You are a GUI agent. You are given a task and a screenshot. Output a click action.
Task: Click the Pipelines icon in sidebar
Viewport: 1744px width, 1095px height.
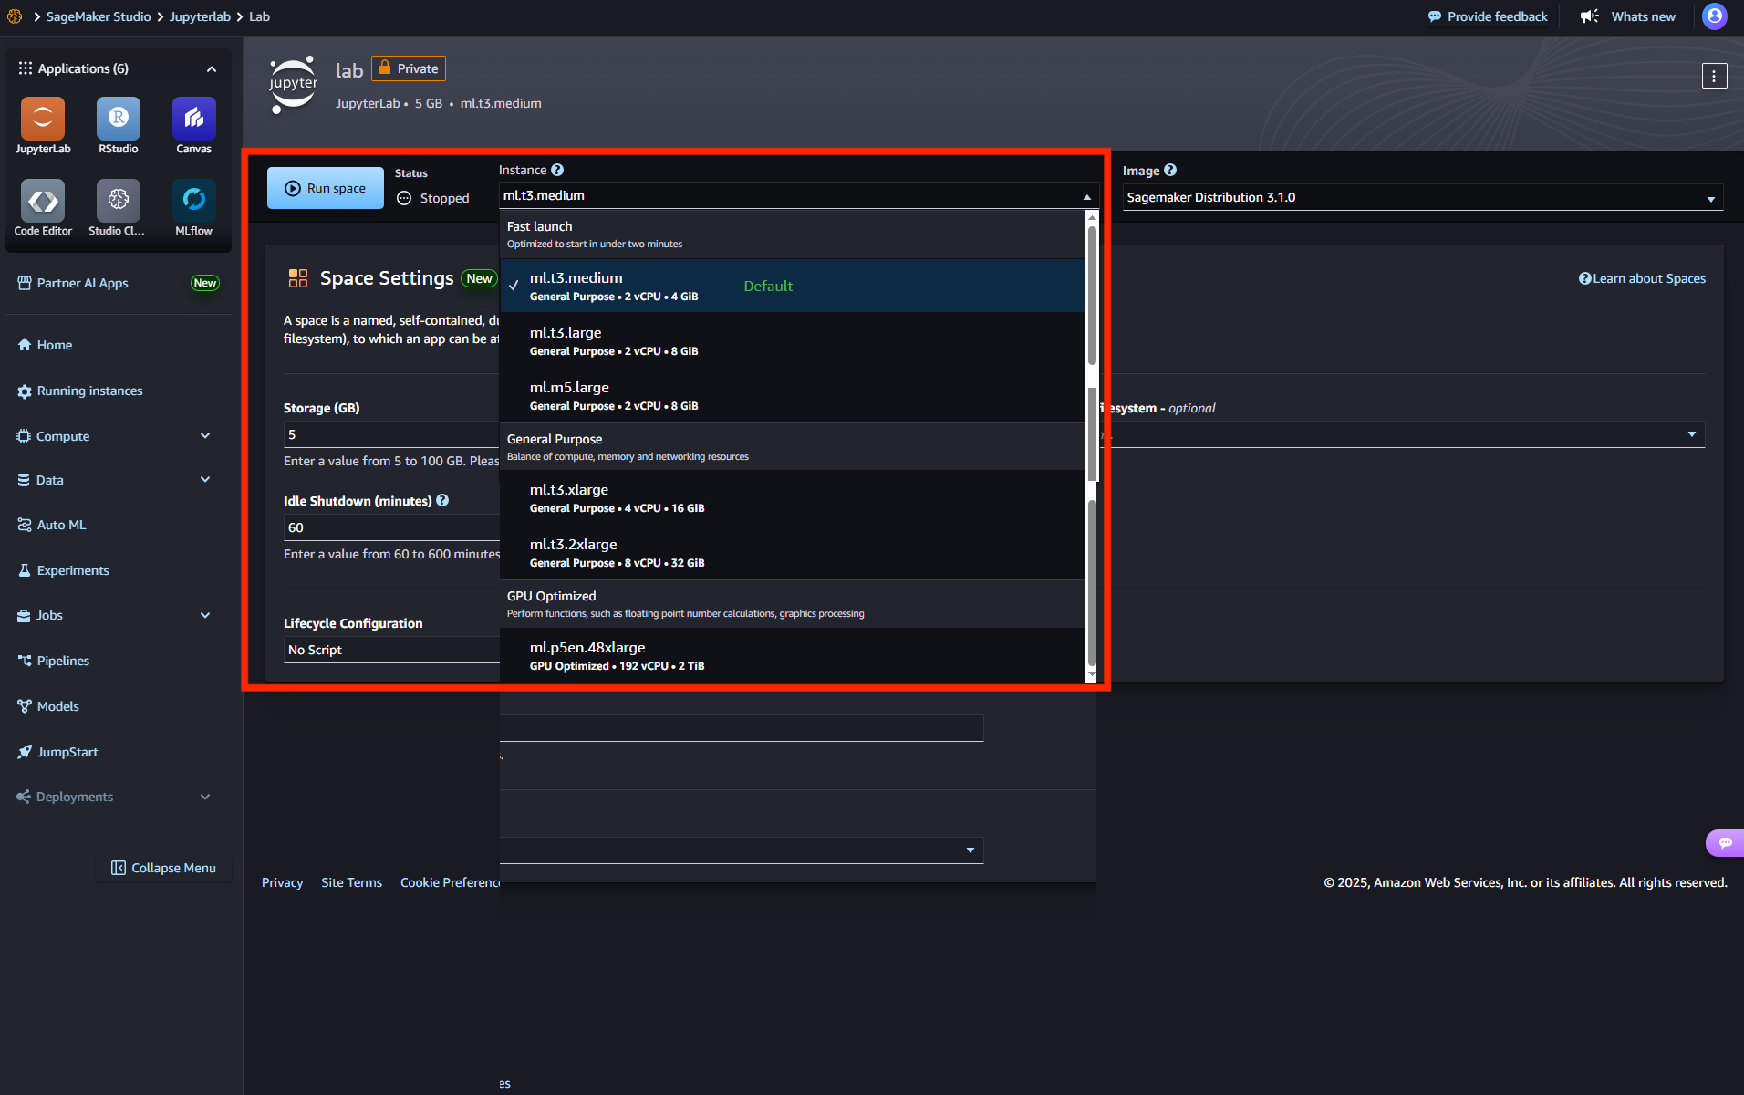click(x=25, y=661)
